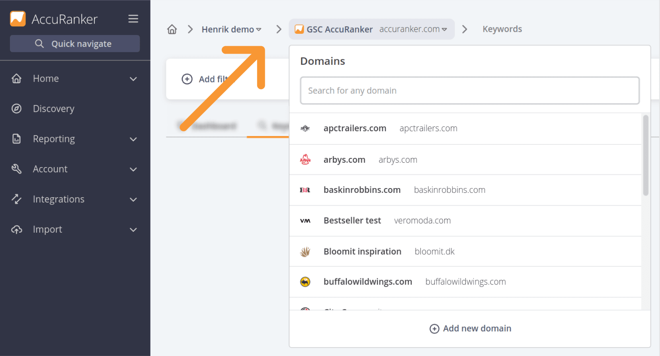Select the apctrailers.com domain row
Viewport: 660px width, 356px height.
[465, 128]
